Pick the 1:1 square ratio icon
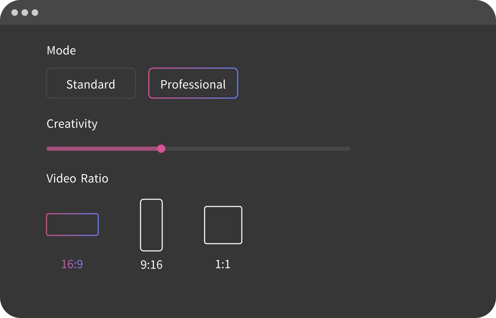The width and height of the screenshot is (496, 318). coord(223,225)
